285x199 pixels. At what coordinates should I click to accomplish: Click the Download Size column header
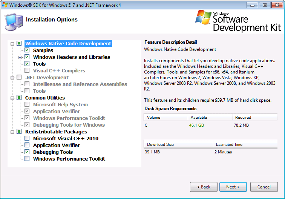[178, 144]
